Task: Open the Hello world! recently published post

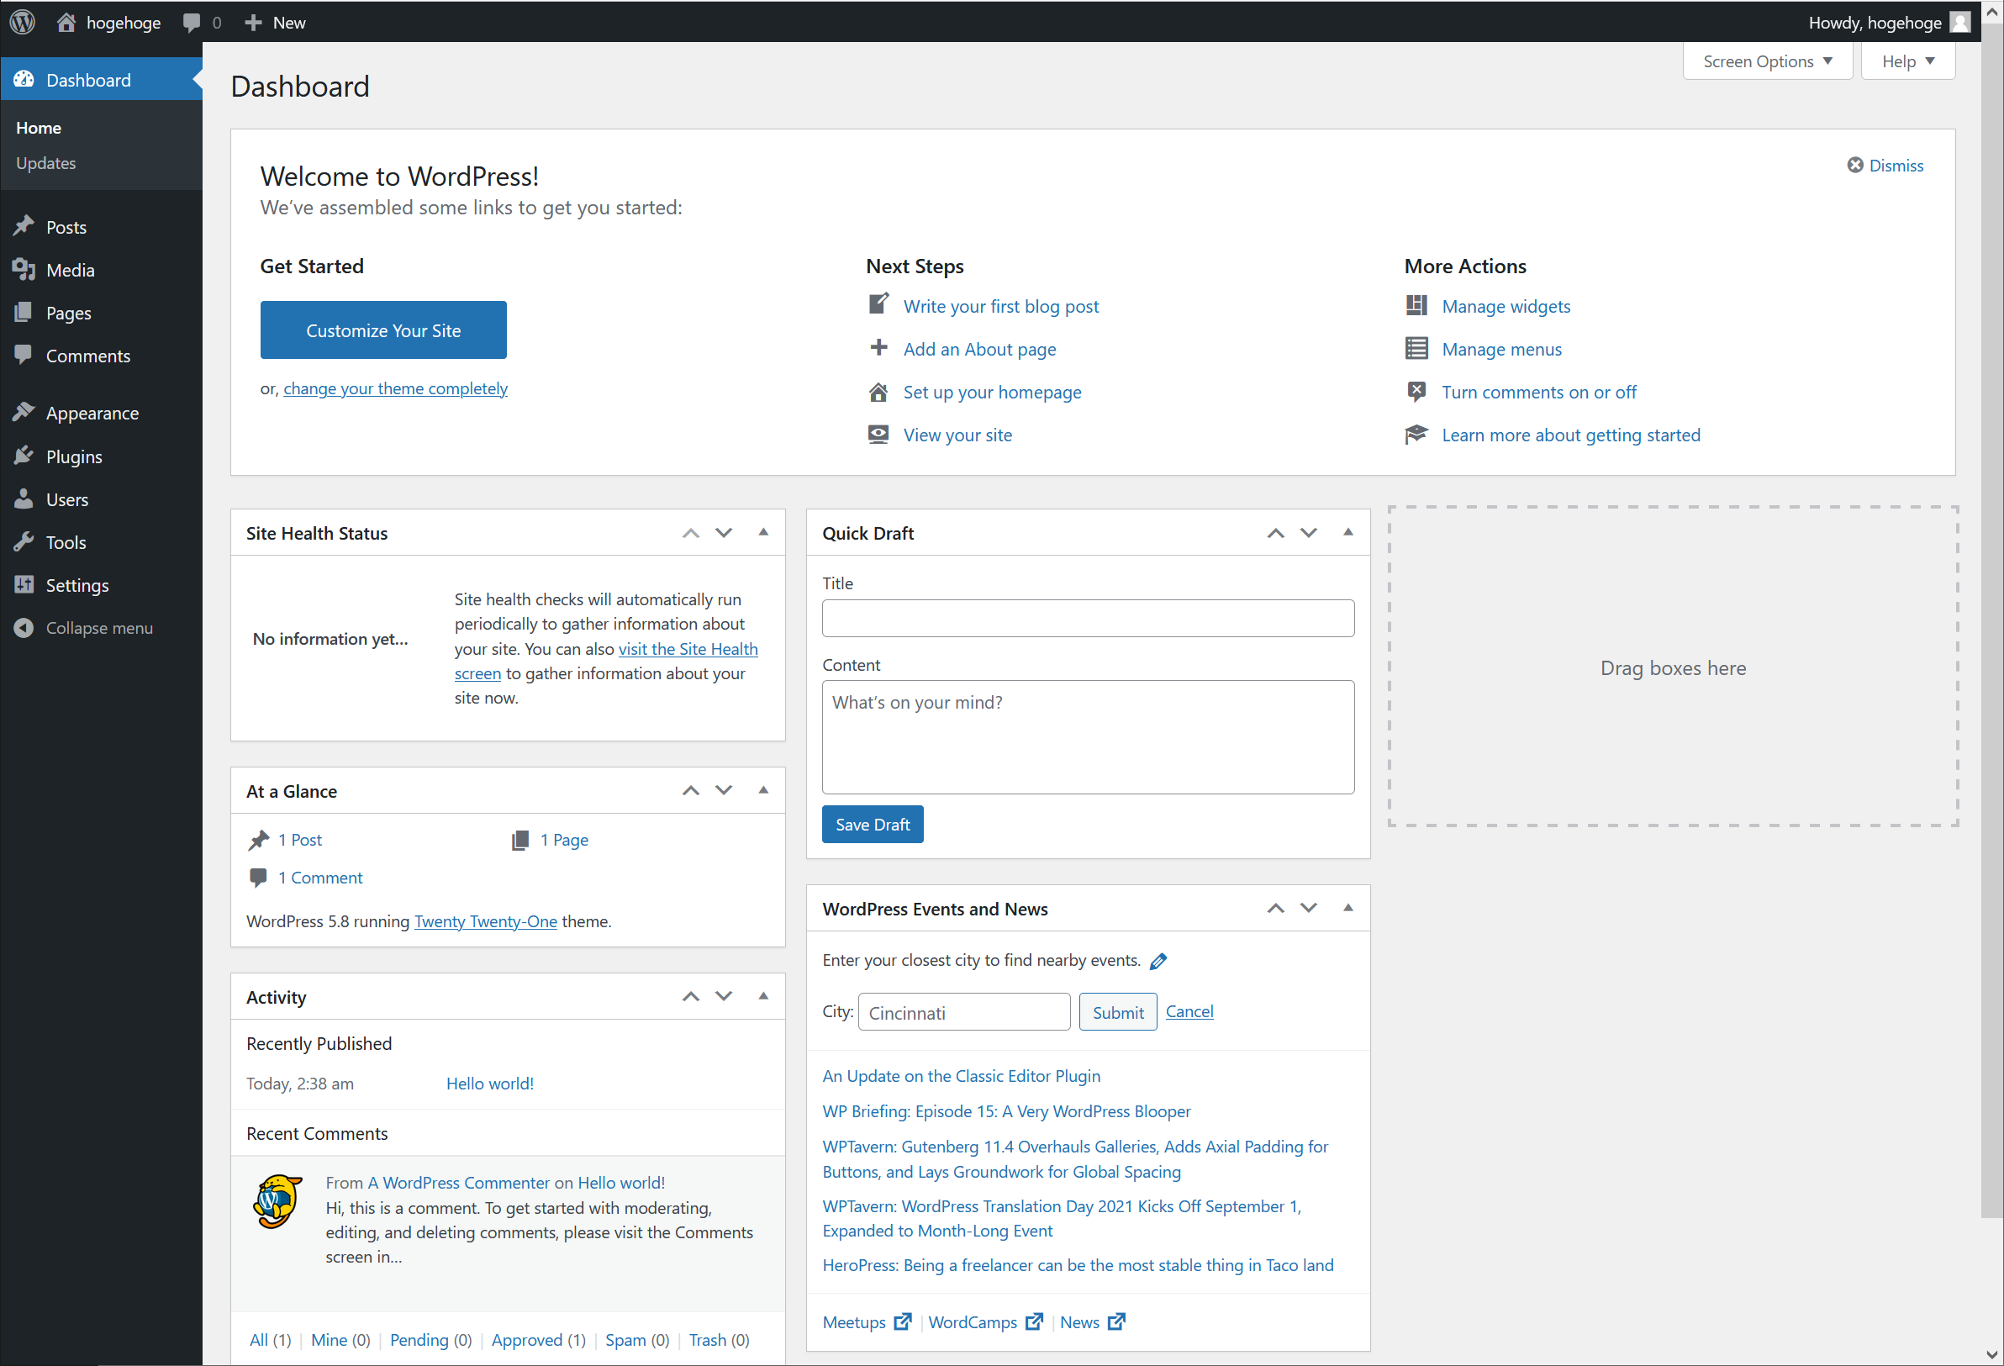Action: click(x=489, y=1084)
